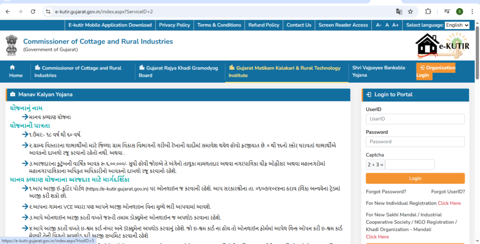The height and width of the screenshot is (244, 480).
Task: Open Contact Us link
Action: point(299,25)
